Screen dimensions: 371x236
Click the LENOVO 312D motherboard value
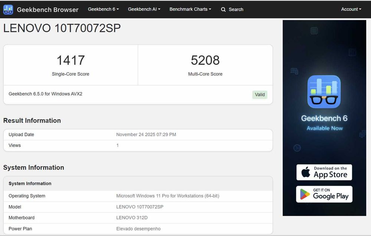(x=132, y=218)
